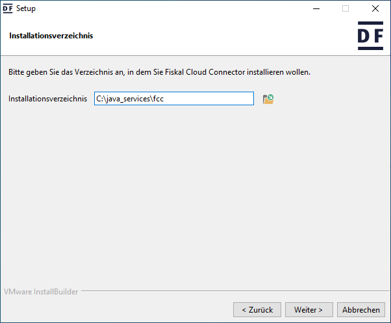391x323 pixels.
Task: Go back with the '< Zurück' button
Action: coord(257,309)
